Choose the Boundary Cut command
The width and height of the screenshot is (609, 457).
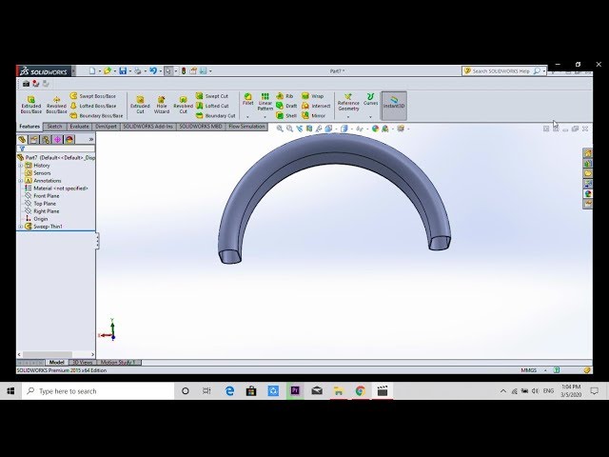(x=216, y=116)
